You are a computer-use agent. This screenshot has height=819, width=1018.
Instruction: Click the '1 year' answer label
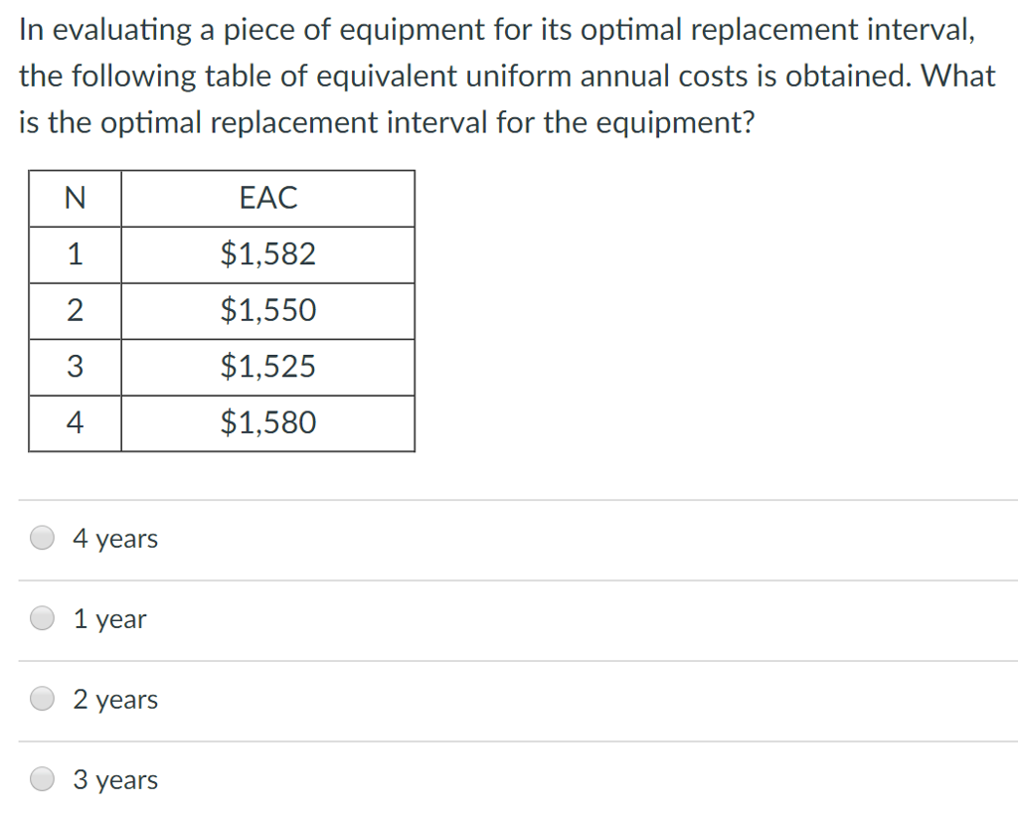coord(109,618)
